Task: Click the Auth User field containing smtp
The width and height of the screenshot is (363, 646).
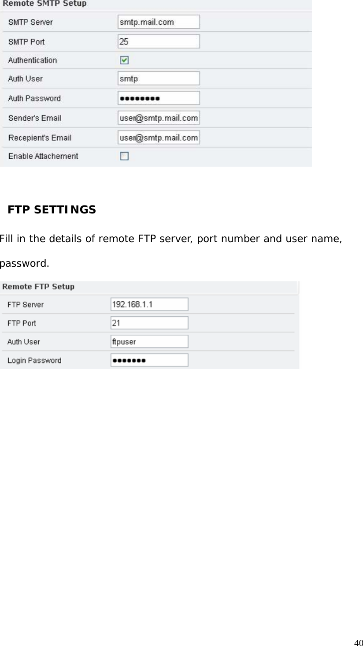Action: [x=158, y=78]
